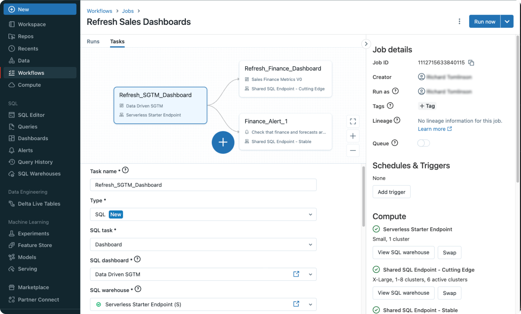Click the blue add task plus button
The image size is (521, 314).
coord(223,142)
